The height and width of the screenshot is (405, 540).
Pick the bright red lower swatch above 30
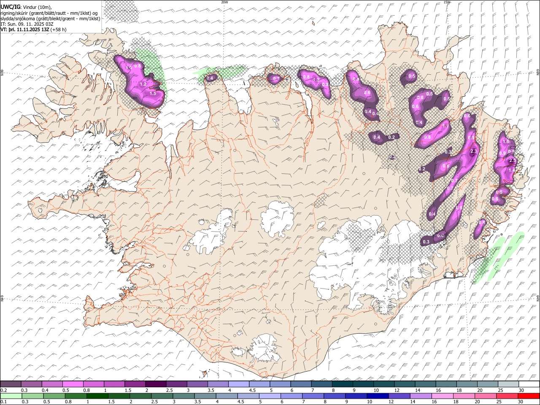[528, 396]
